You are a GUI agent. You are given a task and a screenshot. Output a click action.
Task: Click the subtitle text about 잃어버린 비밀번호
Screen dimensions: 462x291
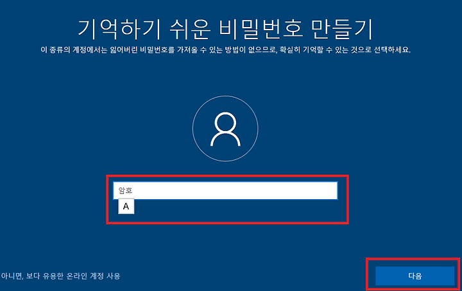click(x=226, y=50)
